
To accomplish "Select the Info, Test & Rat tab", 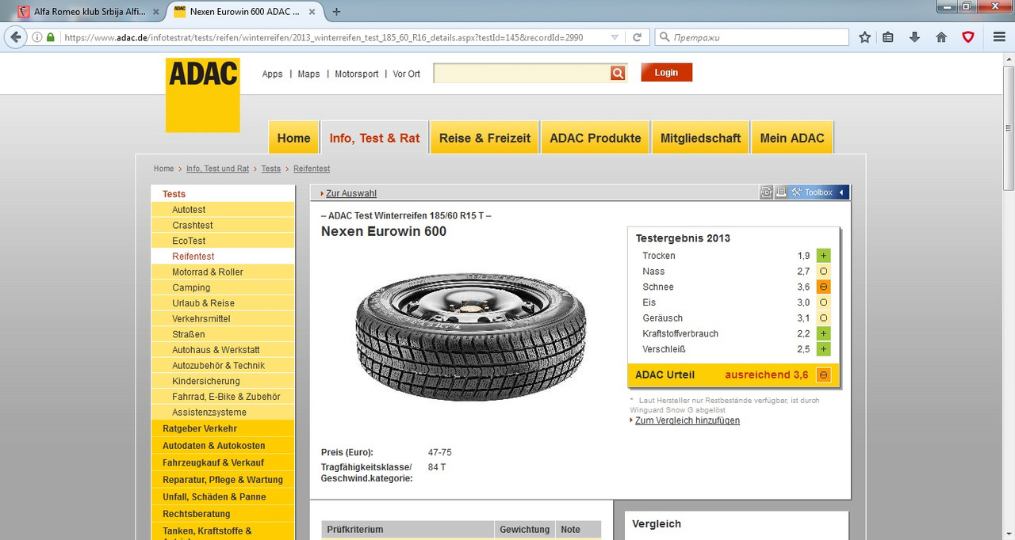I will [x=374, y=138].
